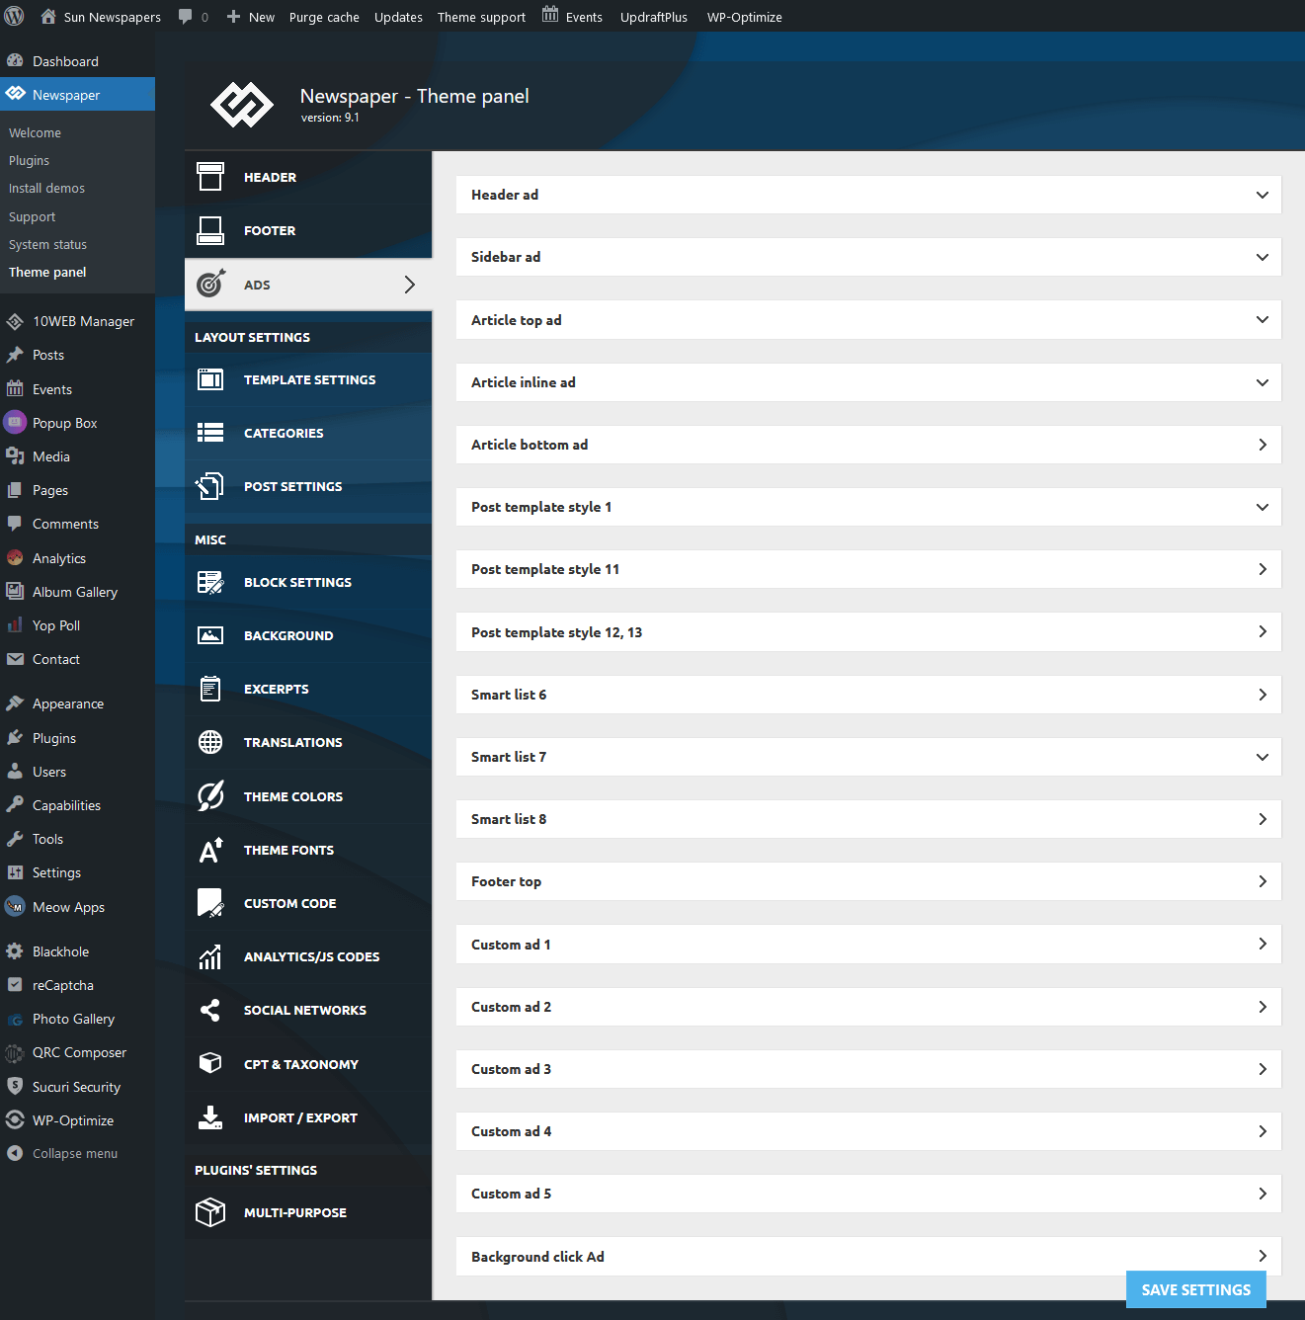Click the Post template style 12, 13 row
Image resolution: width=1305 pixels, height=1320 pixels.
click(x=868, y=632)
